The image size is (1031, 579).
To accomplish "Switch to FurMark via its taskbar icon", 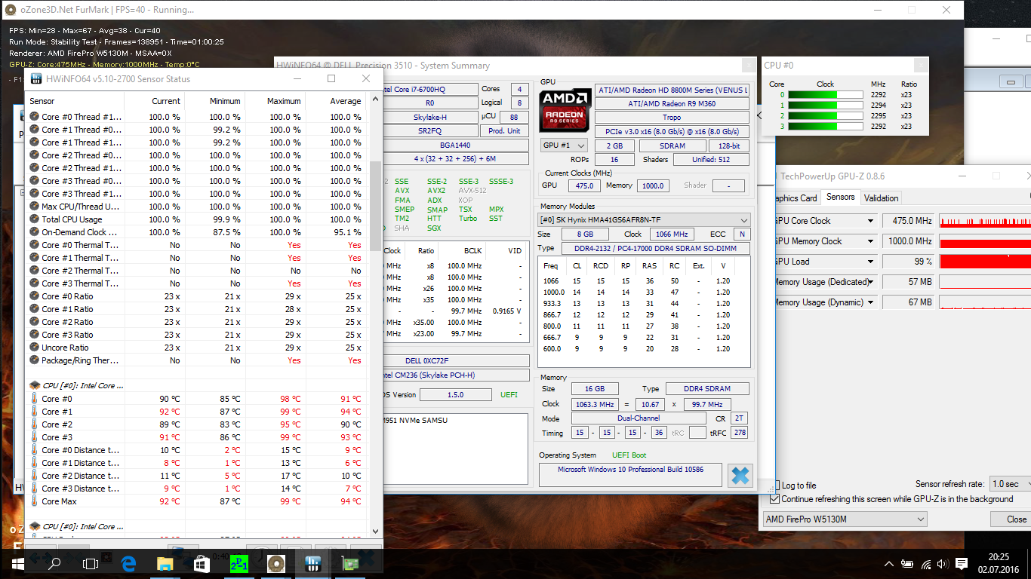I will 275,563.
